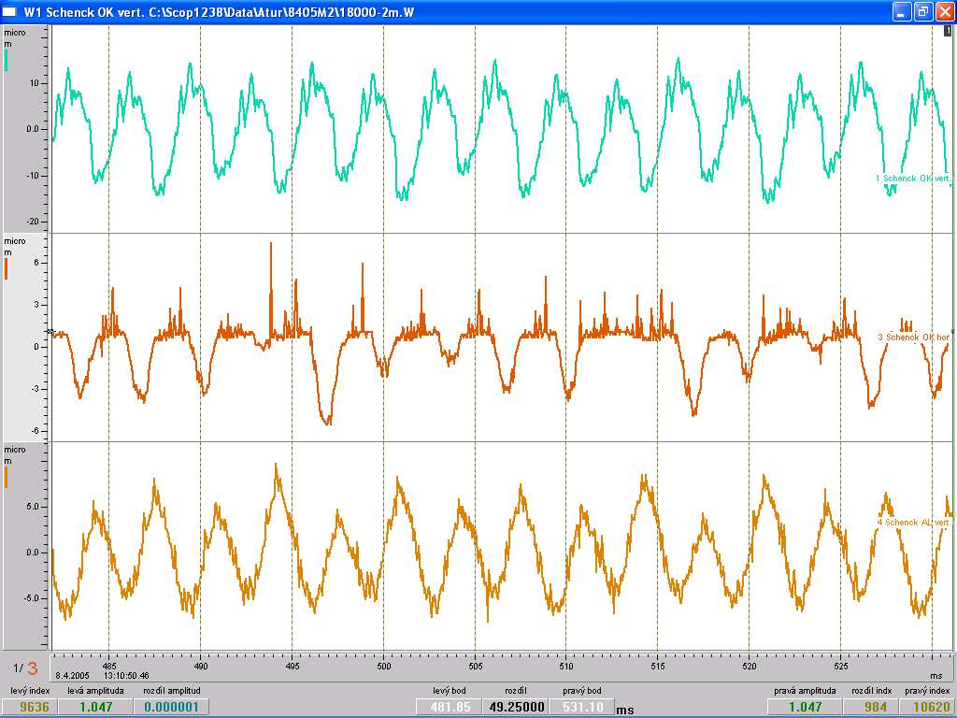Click the rozdíl indx field showing 984
Image resolution: width=957 pixels, height=718 pixels.
872,707
